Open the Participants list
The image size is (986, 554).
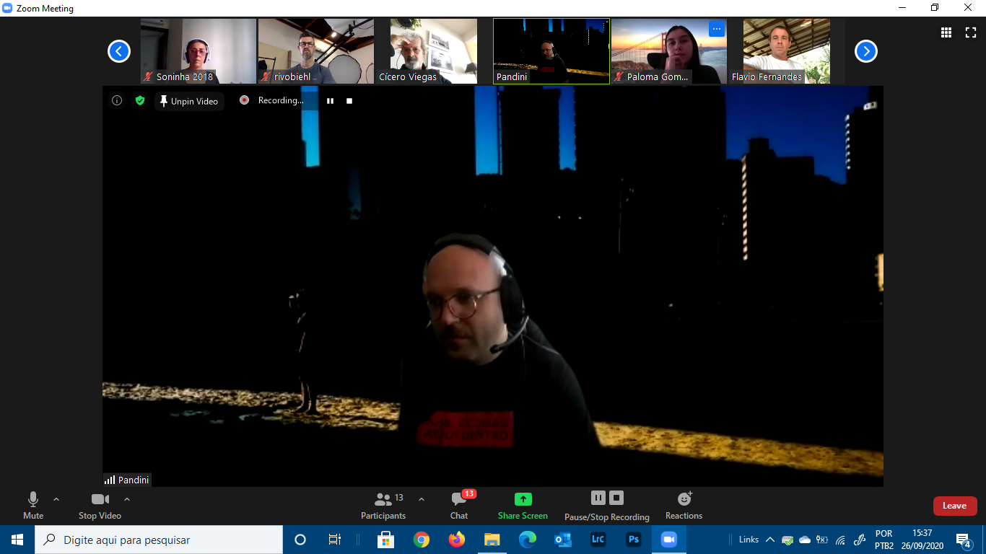pos(384,505)
